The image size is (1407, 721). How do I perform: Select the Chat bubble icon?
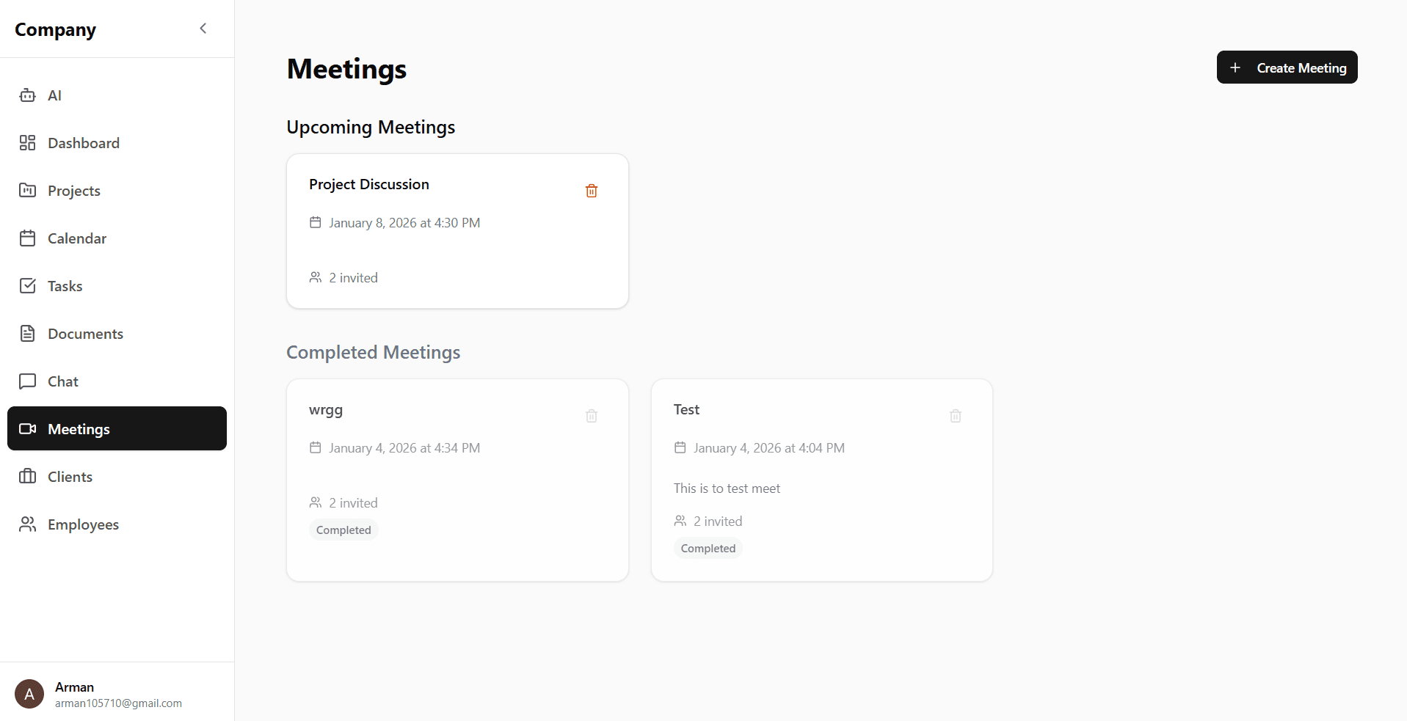[x=27, y=381]
